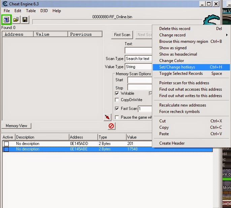Viewport: 231px width, 208px height.
Task: Enable the CopyOnWrite checkbox
Action: click(117, 100)
